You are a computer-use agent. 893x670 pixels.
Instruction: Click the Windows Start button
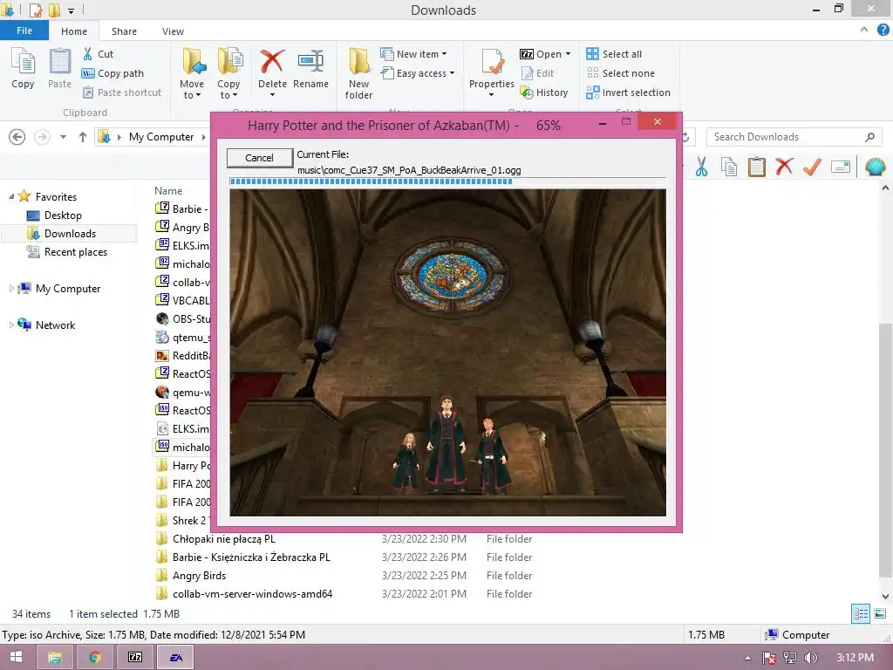(x=16, y=658)
